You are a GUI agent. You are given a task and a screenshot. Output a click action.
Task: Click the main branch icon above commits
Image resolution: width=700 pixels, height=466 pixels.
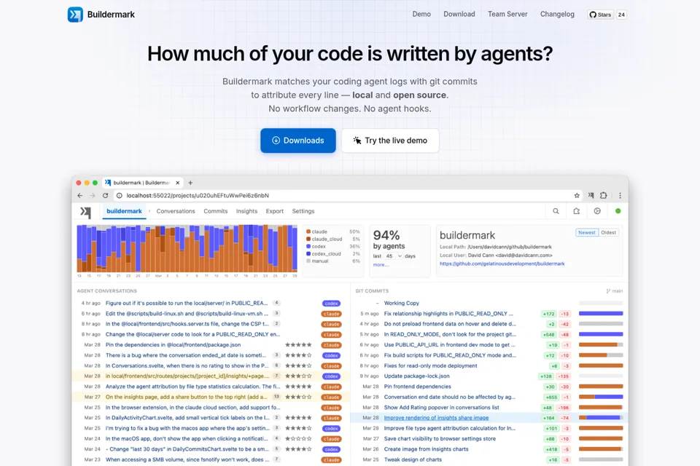(608, 291)
